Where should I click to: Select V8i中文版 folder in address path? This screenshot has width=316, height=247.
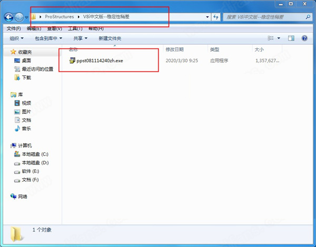[106, 17]
